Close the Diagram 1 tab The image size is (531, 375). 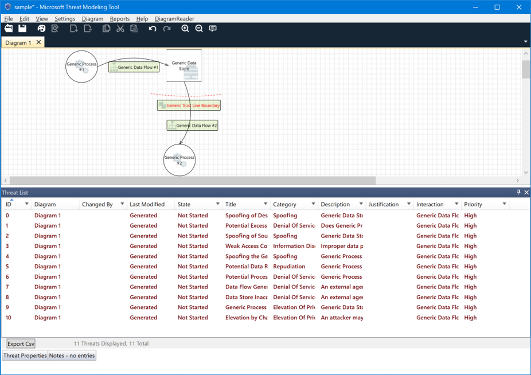click(x=38, y=42)
